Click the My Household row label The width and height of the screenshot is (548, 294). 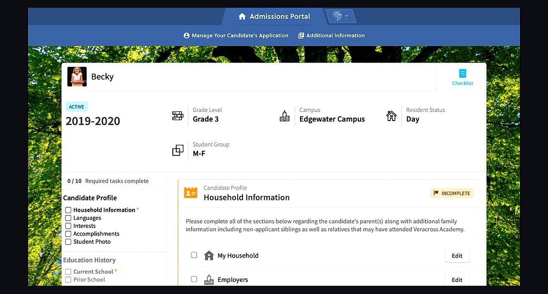(x=238, y=256)
